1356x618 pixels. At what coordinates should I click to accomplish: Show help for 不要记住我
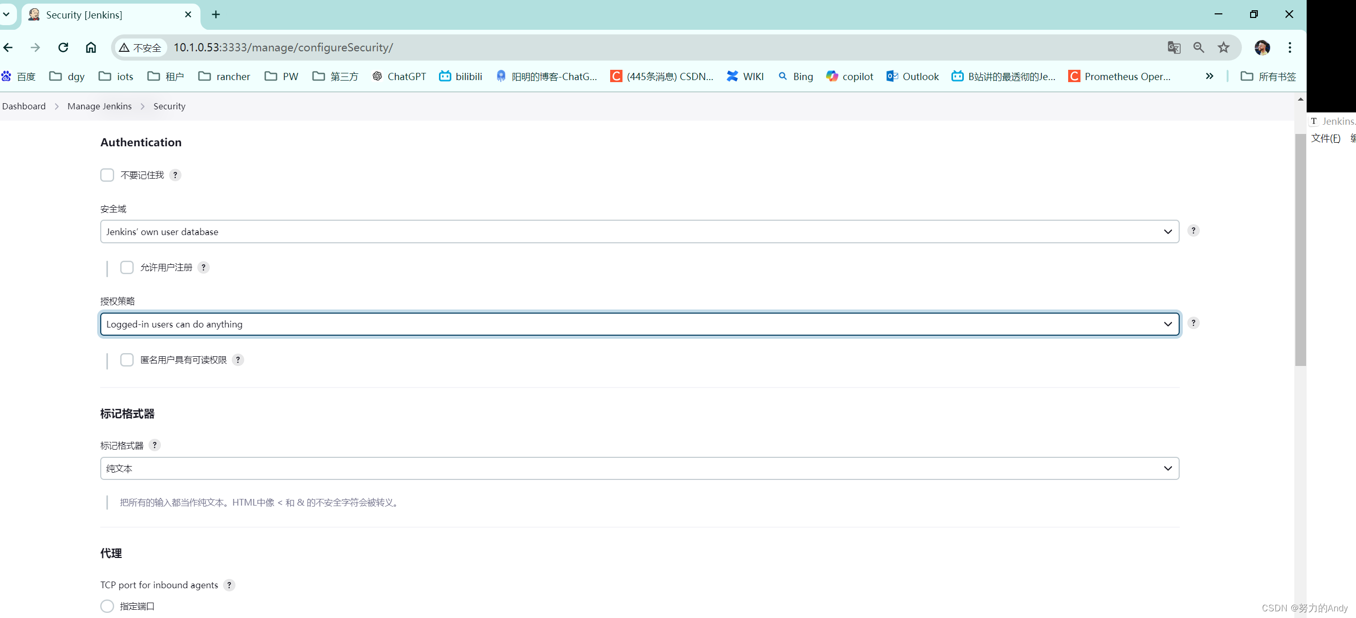point(175,175)
